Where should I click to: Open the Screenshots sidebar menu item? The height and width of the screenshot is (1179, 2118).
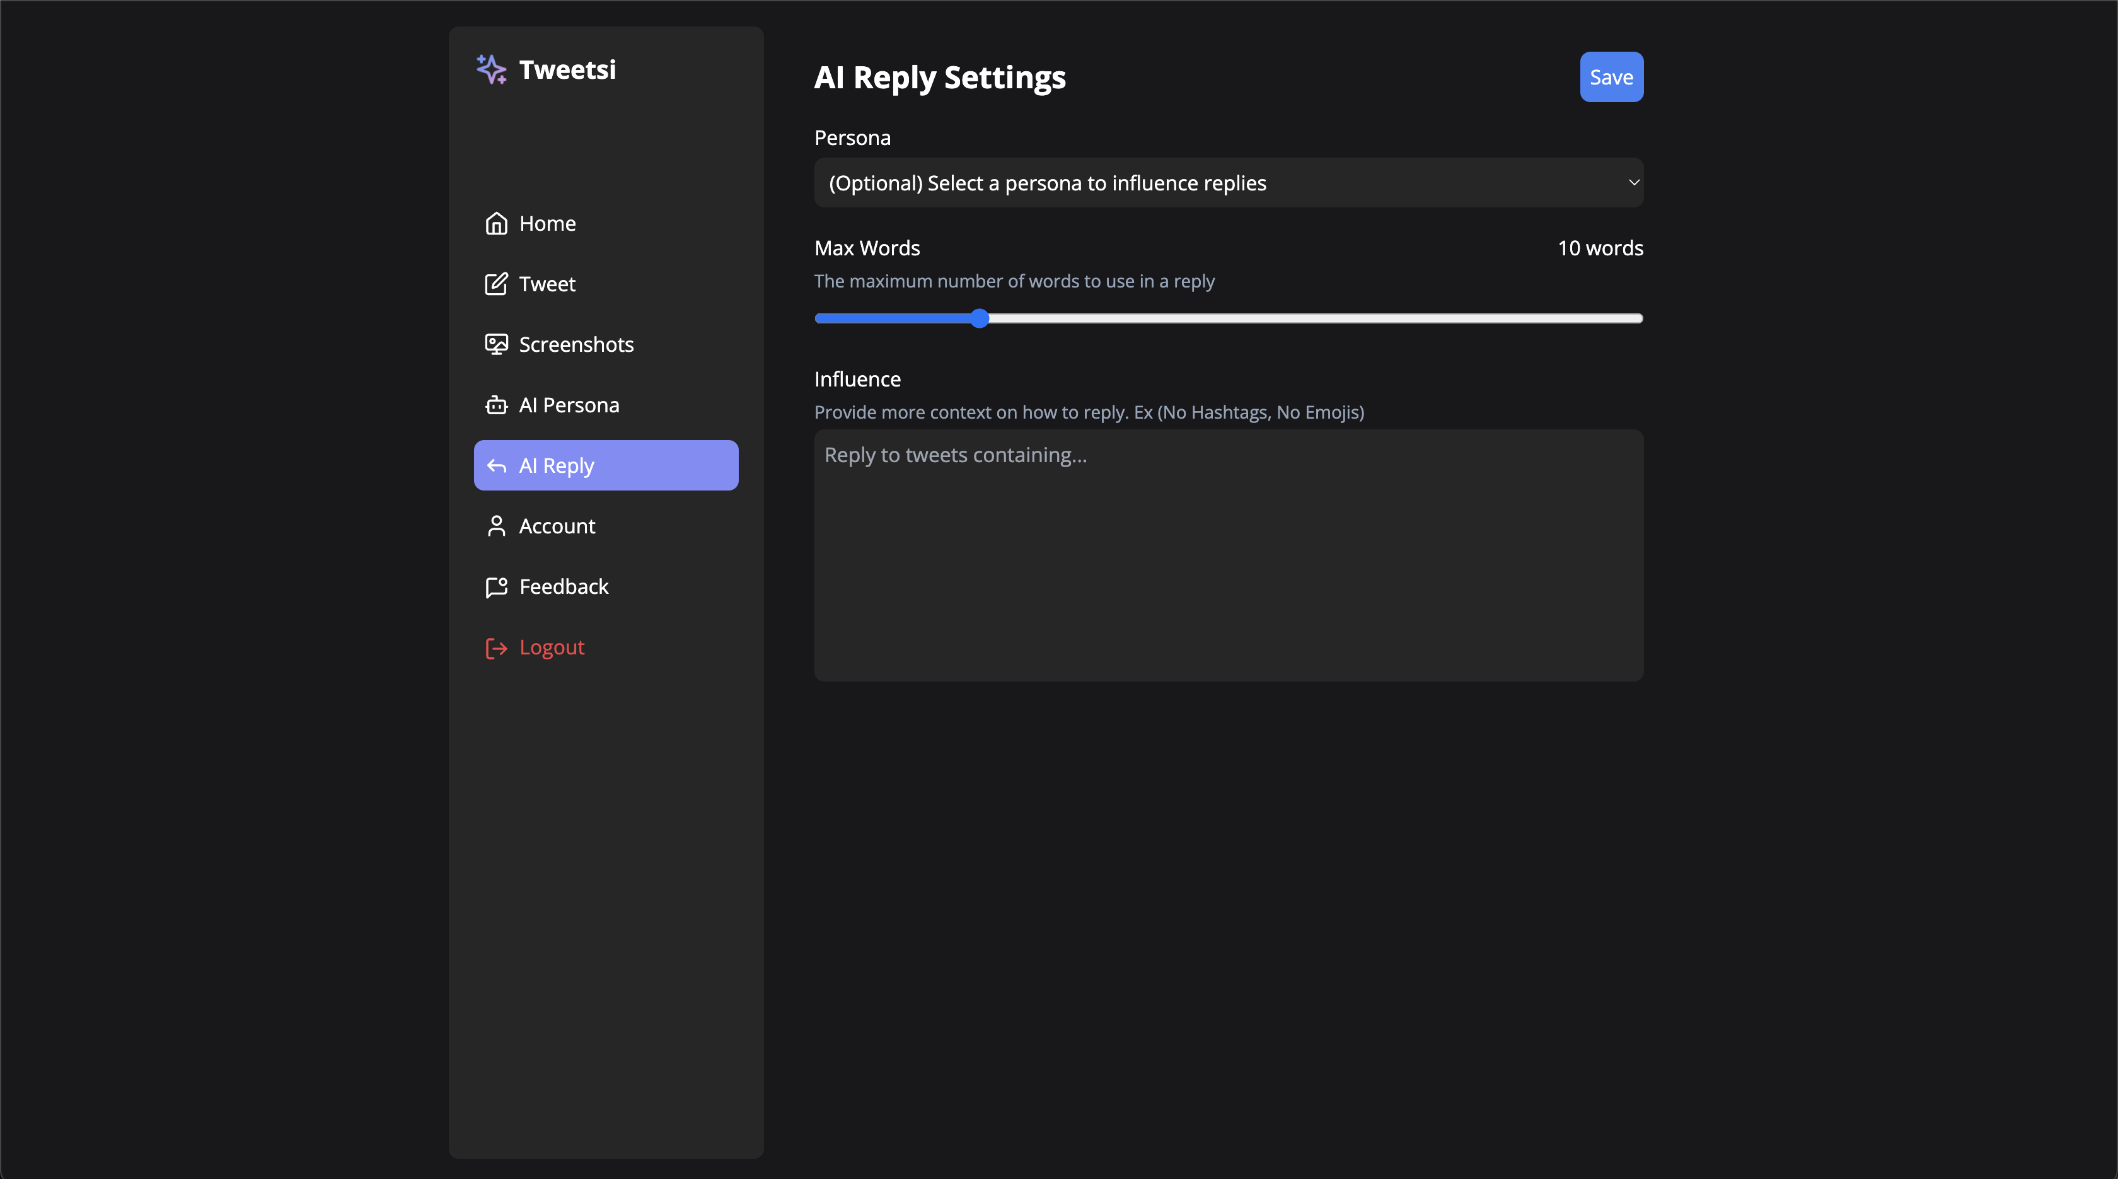(x=576, y=344)
